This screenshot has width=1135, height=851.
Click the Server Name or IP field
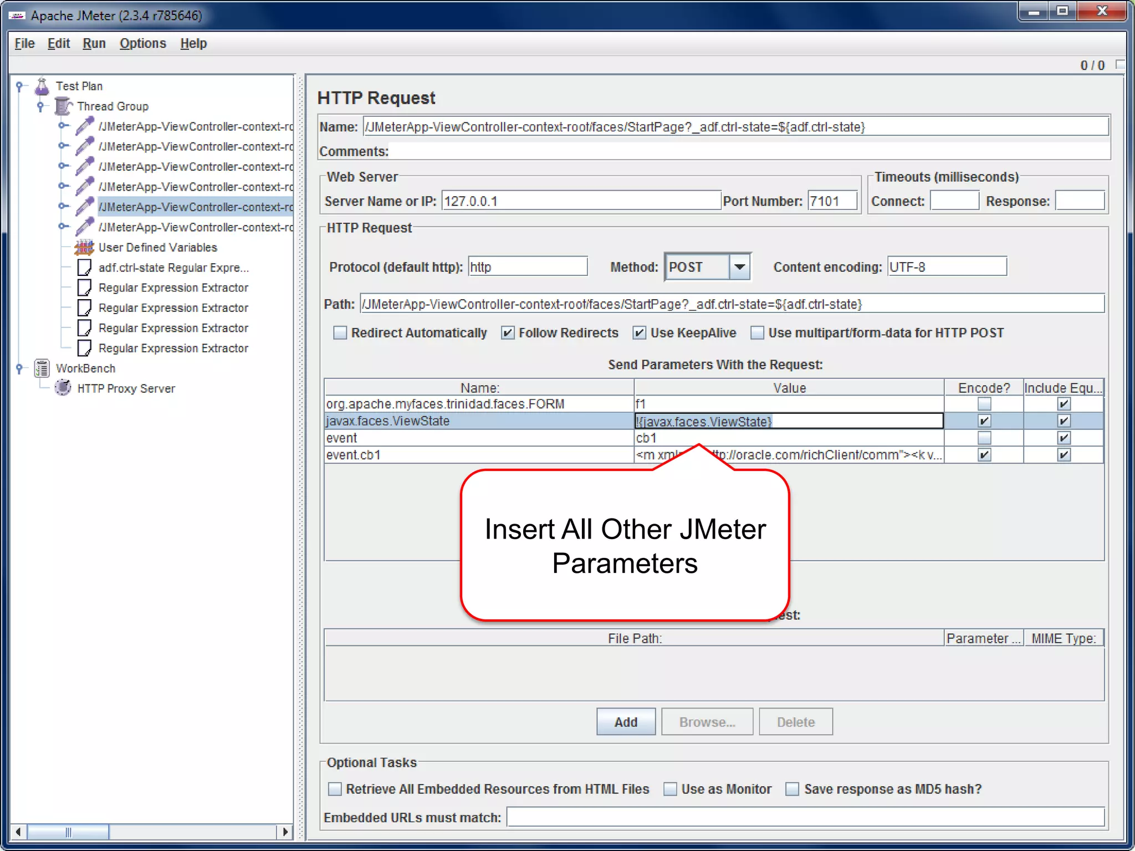point(581,201)
